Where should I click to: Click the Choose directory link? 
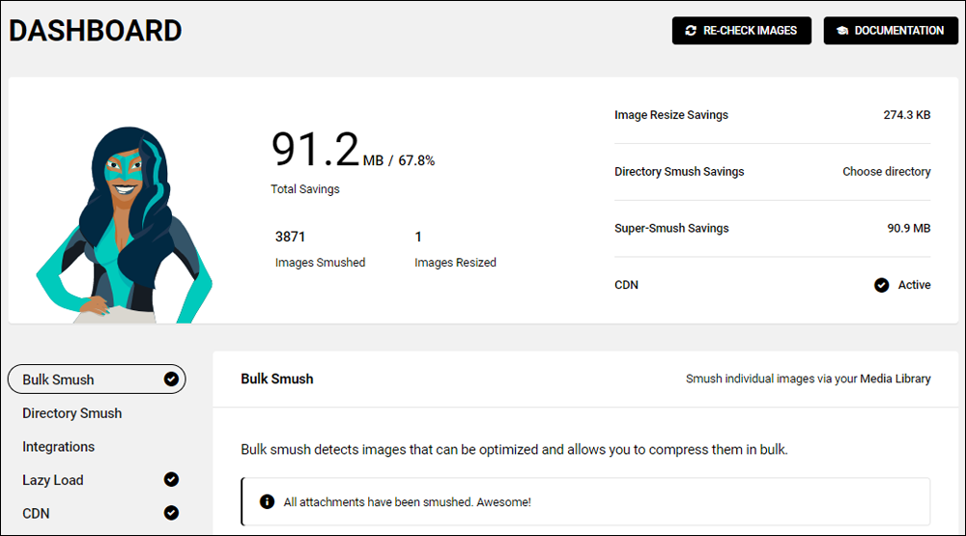point(886,172)
